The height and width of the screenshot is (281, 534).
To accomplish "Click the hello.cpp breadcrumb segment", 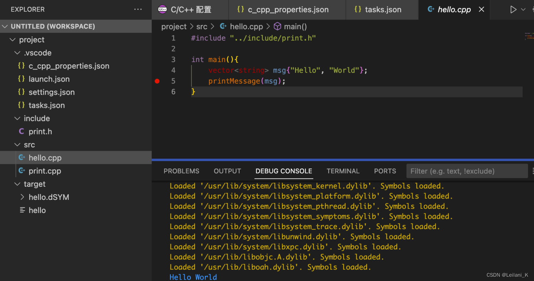I will click(x=246, y=27).
